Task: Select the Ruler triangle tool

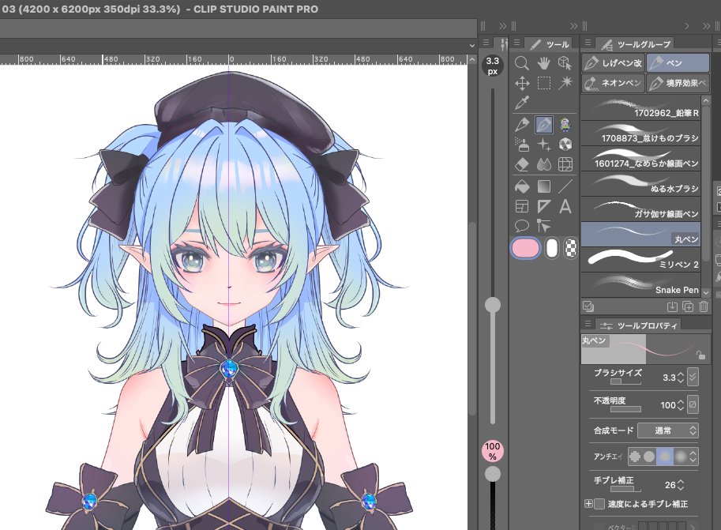Action: click(543, 206)
